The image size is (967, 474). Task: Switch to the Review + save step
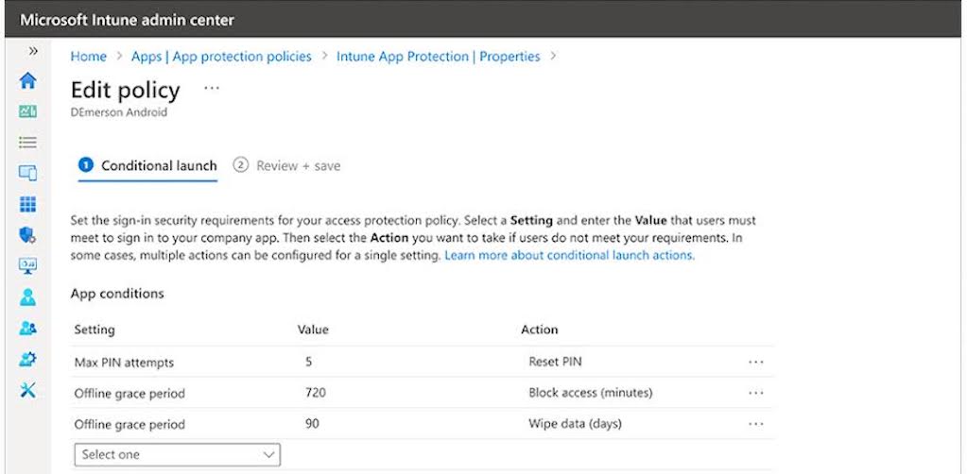(286, 166)
